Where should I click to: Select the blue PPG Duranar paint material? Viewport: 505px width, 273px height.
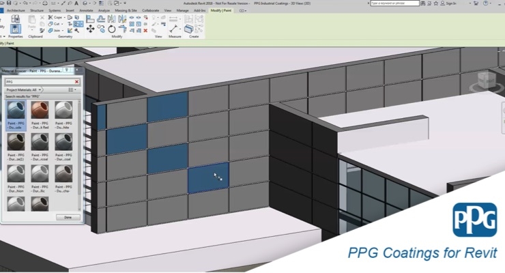point(16,115)
